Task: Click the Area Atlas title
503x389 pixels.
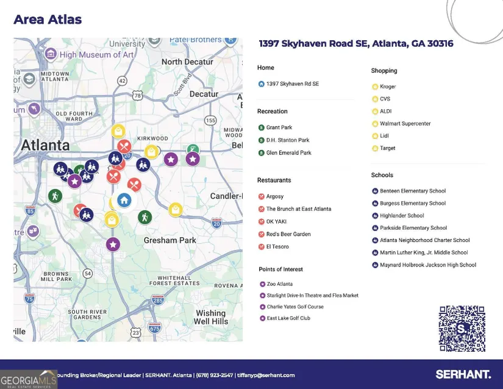Action: pos(48,20)
